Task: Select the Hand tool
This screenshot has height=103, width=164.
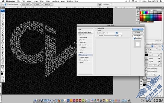Action: [2, 66]
